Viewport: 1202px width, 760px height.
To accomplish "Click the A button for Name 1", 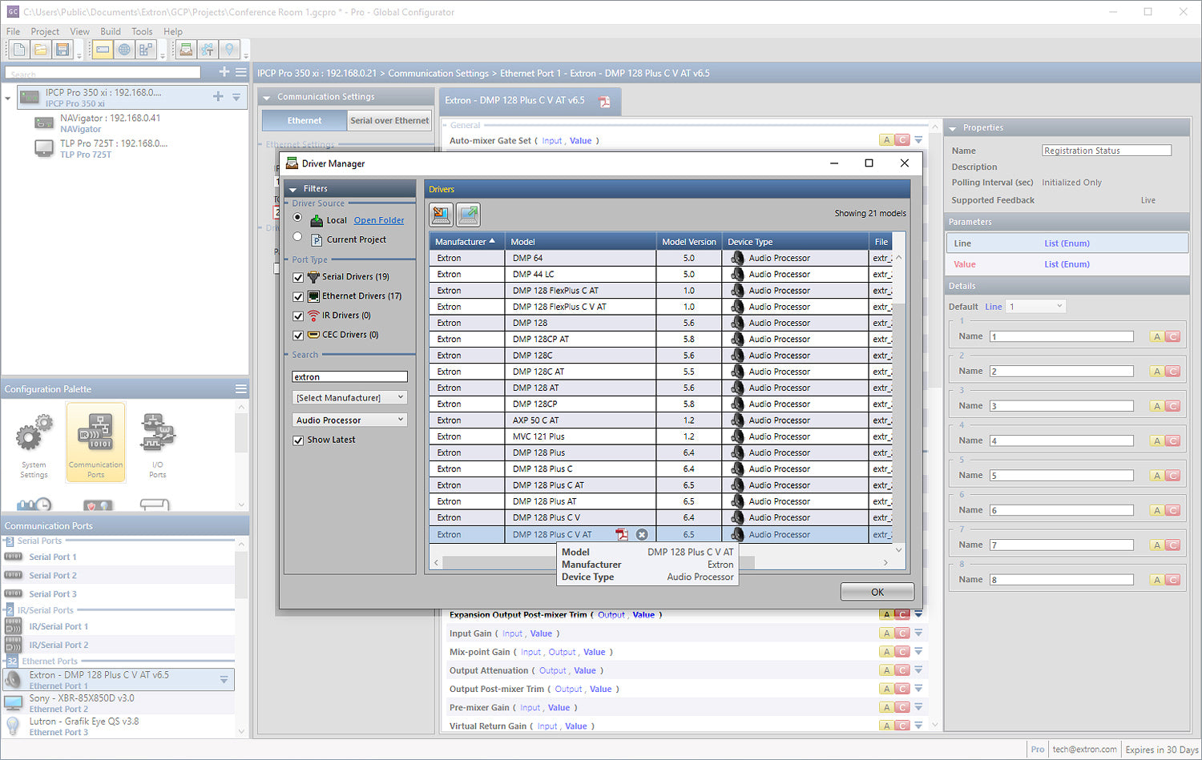I will 1156,337.
